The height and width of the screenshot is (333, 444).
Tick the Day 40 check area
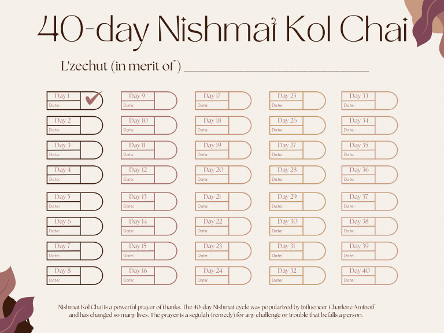(x=386, y=276)
